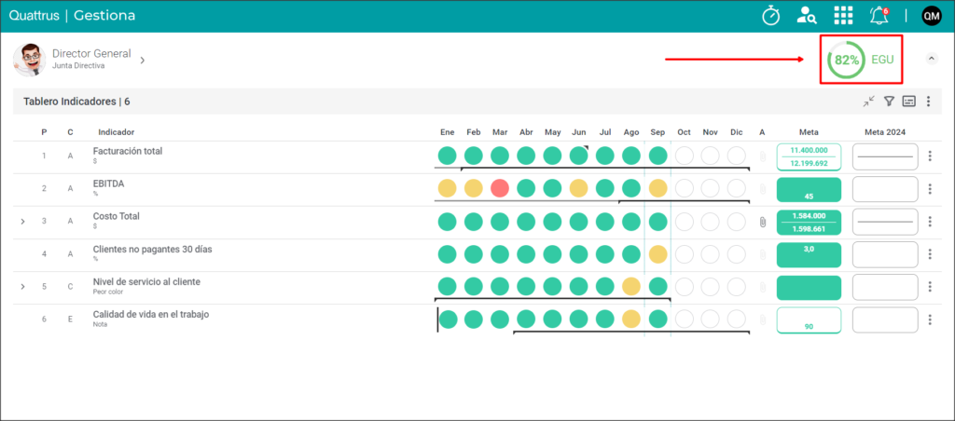Open the indicators filter funnel
The image size is (955, 421).
click(x=889, y=101)
